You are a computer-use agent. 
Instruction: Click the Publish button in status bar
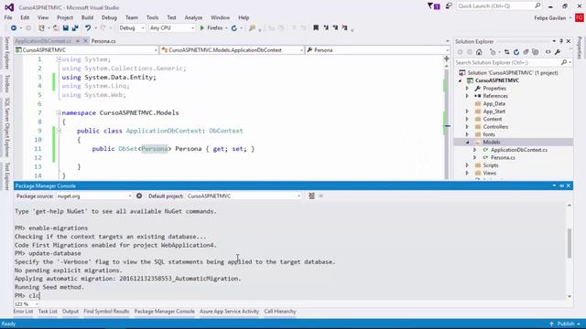[x=566, y=324]
